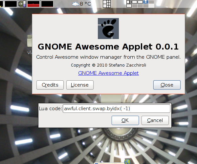Open the Credits dialog
Screen dimensions: 197x164
pyautogui.click(x=50, y=85)
